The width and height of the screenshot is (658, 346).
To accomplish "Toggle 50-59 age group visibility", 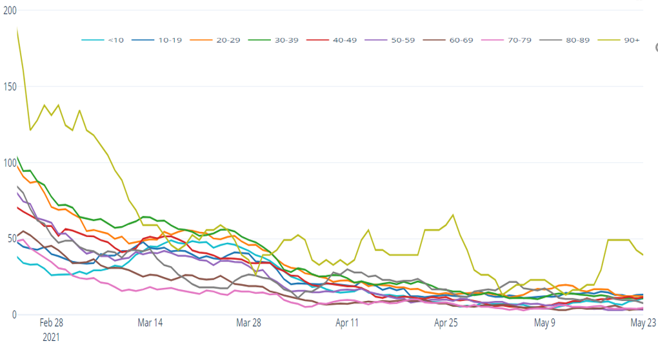I will (x=394, y=40).
